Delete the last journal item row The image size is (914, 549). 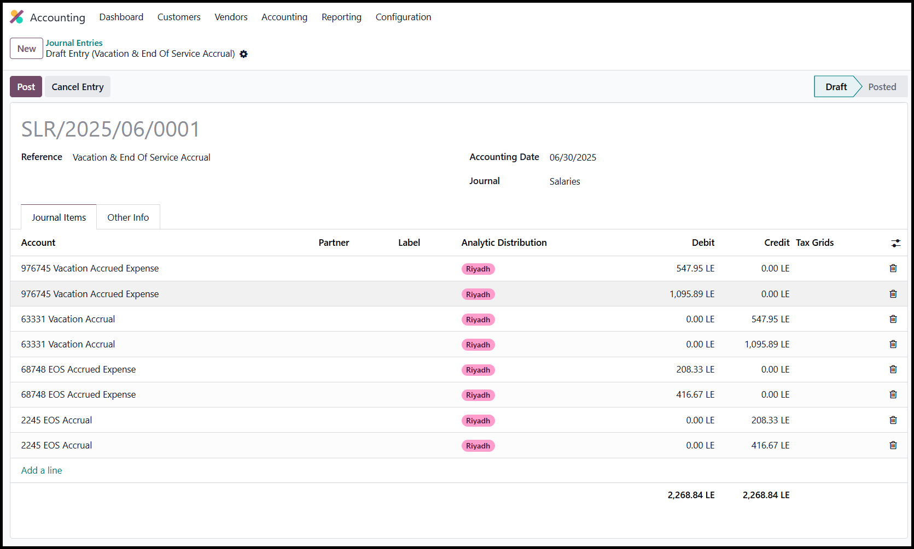coord(893,445)
